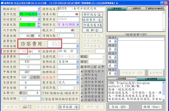Open the 順位1 dropdown
The width and height of the screenshot is (169, 111).
pyautogui.click(x=115, y=41)
